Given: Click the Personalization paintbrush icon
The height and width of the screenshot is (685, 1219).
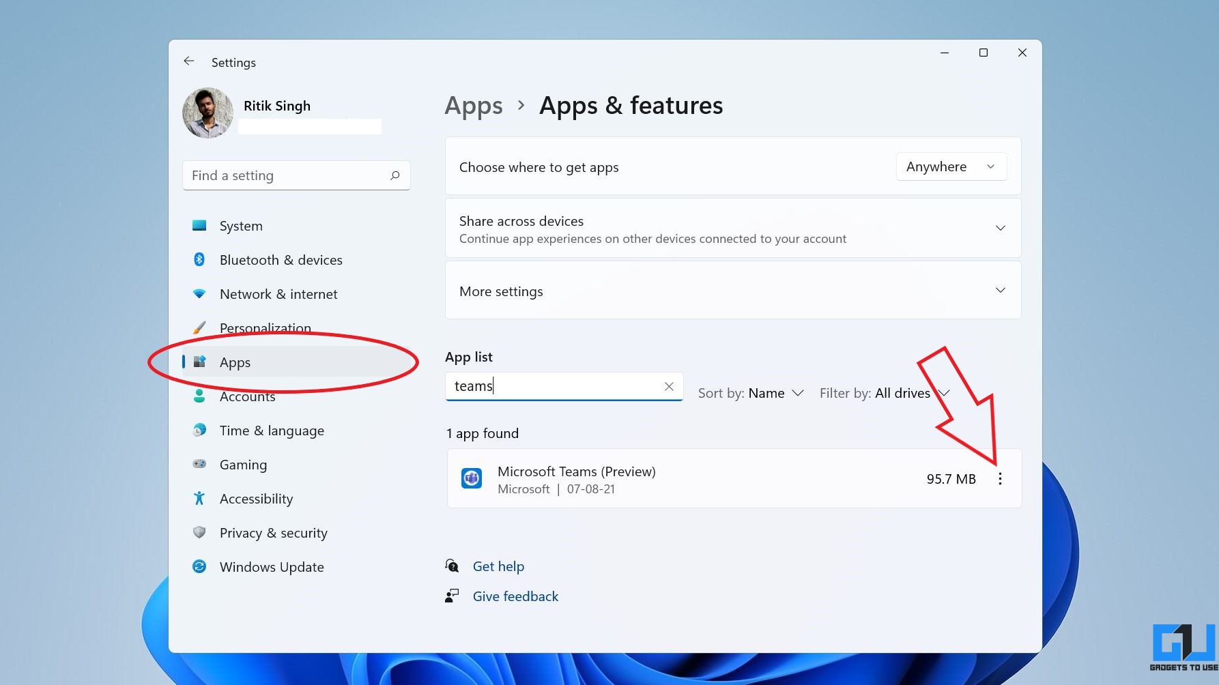Looking at the screenshot, I should 199,327.
